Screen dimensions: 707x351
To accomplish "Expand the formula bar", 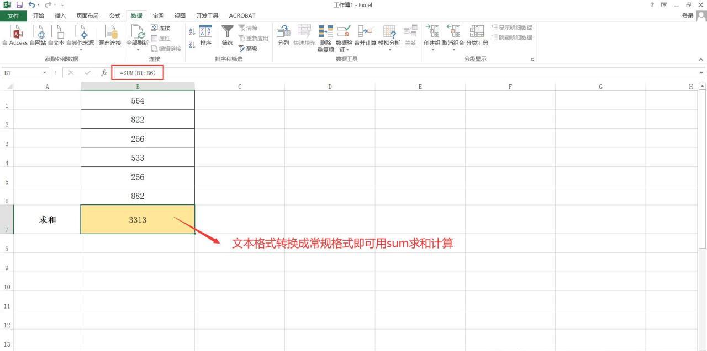I will (701, 73).
